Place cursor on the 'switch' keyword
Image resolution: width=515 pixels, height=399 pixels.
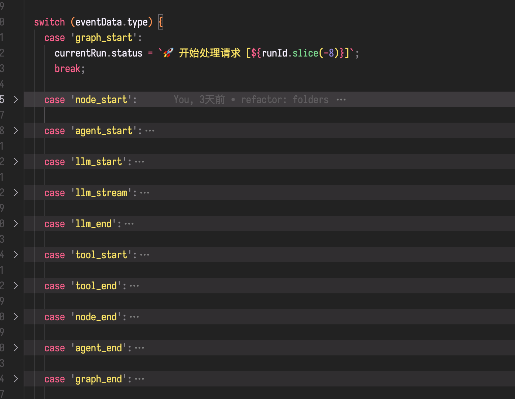click(50, 22)
